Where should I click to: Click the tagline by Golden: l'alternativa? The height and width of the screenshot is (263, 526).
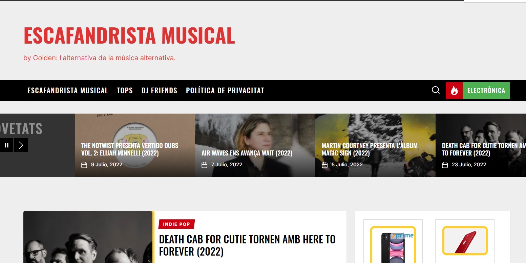pos(99,58)
